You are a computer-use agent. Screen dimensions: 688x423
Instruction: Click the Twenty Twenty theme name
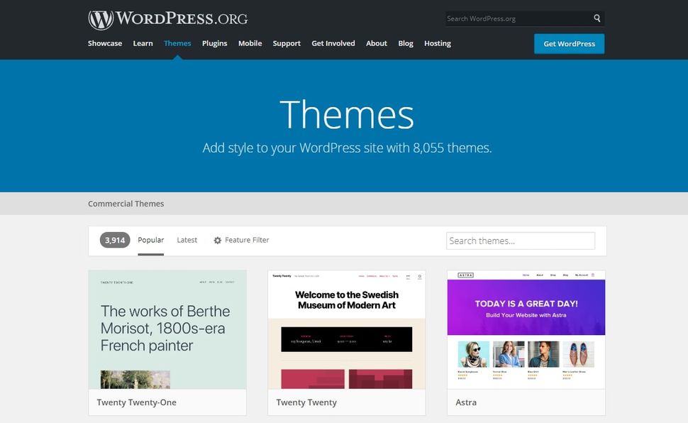306,402
